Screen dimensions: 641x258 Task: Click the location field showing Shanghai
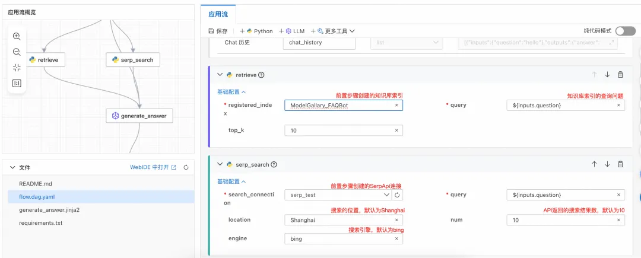click(344, 221)
